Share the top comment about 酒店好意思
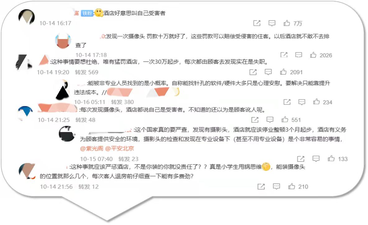368x225 pixels. [x=257, y=23]
